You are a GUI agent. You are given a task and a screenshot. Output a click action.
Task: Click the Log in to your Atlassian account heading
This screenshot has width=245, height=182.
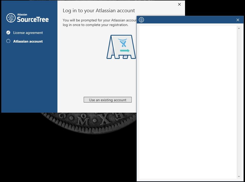coord(99,10)
